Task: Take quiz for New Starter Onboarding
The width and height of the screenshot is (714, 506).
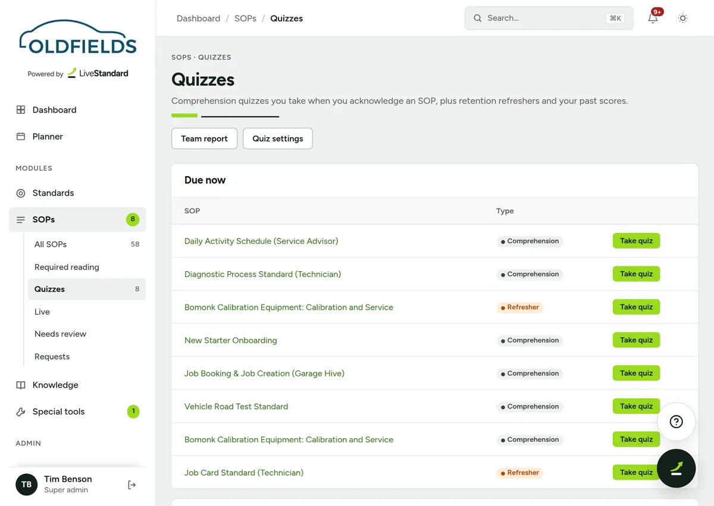Action: pos(636,340)
